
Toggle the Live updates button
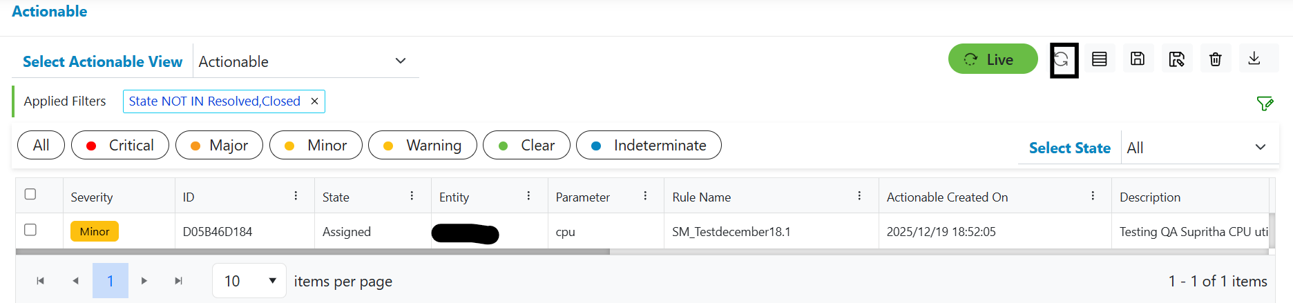tap(992, 59)
